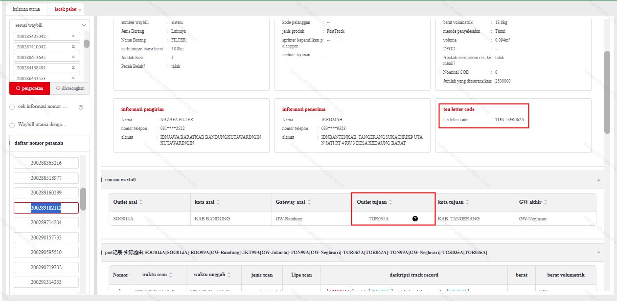Click the deskripsi track record column header
The image size is (617, 301).
coord(414,275)
